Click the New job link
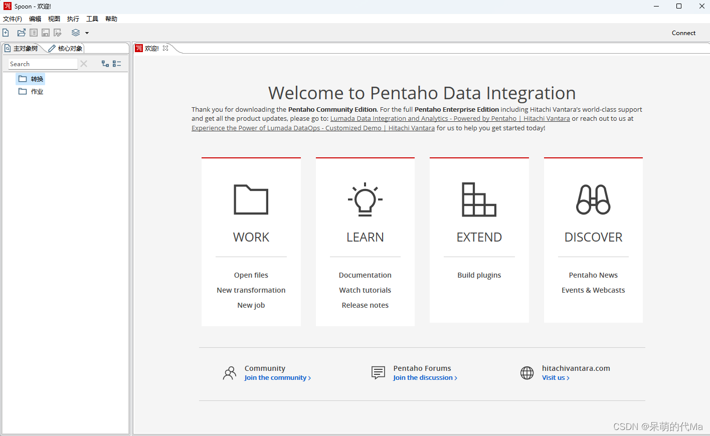710x436 pixels. pos(251,305)
